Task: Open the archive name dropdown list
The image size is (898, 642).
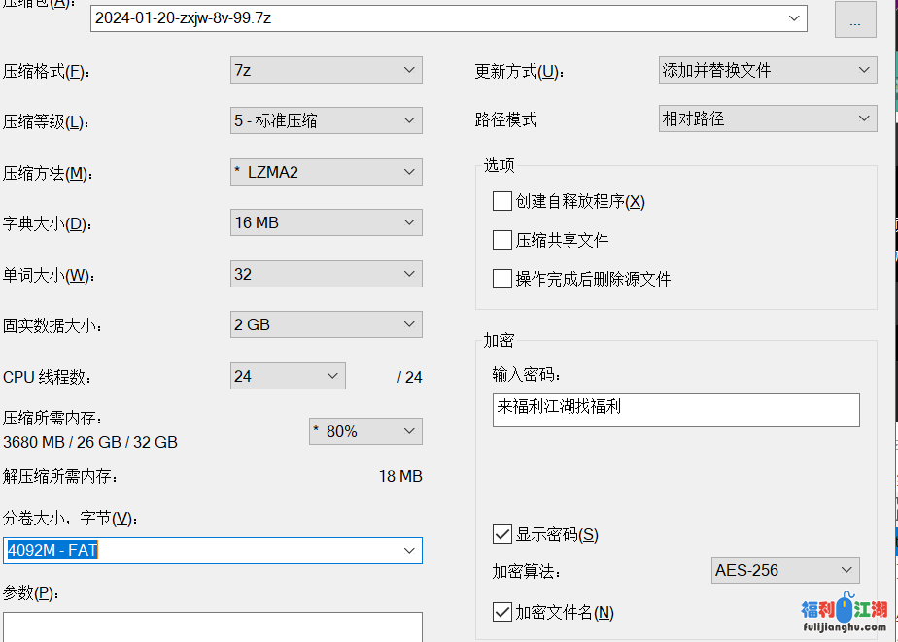Action: pyautogui.click(x=794, y=18)
